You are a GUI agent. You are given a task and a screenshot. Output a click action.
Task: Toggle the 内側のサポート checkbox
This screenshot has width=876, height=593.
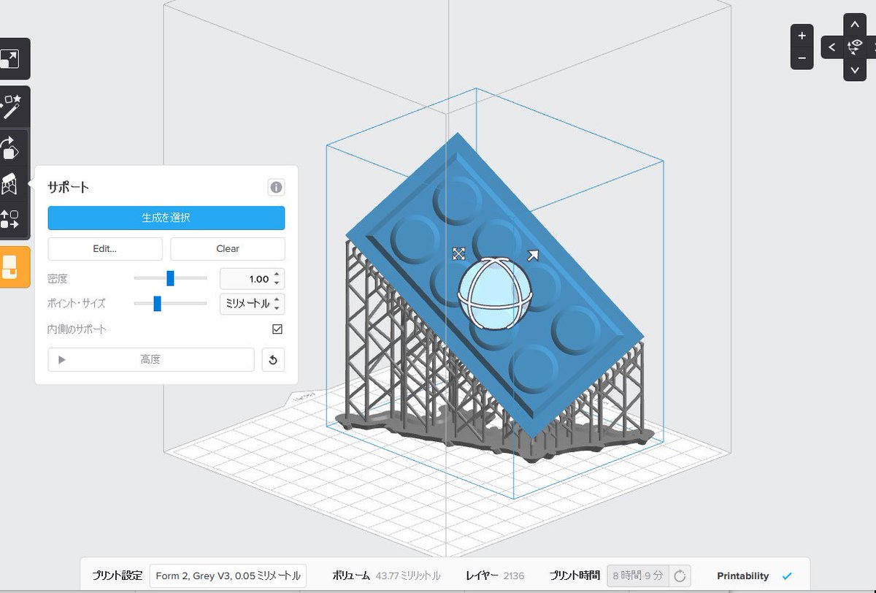(x=277, y=329)
